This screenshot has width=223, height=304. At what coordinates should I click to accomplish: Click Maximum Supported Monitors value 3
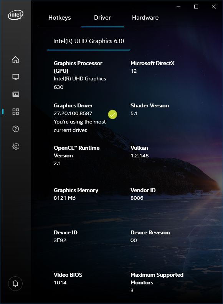point(132,291)
